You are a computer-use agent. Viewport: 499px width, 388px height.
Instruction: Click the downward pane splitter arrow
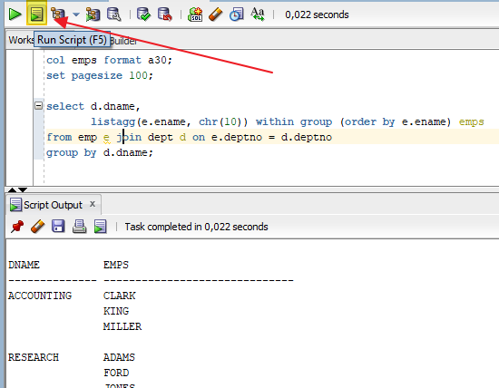point(23,189)
